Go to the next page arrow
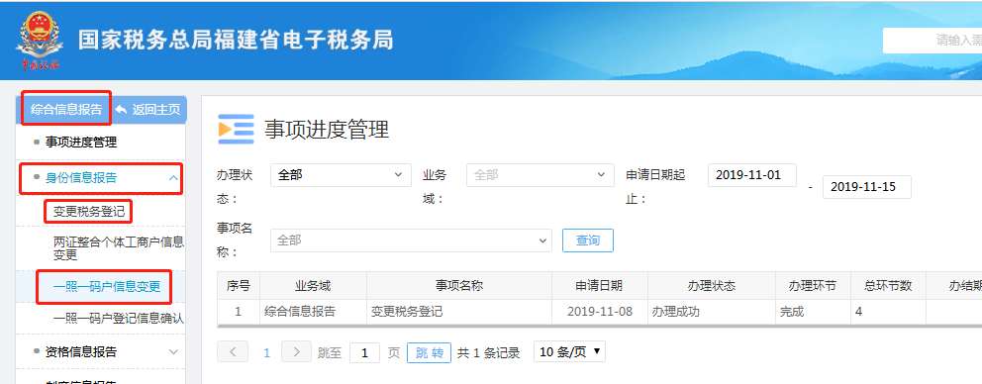 (x=296, y=352)
